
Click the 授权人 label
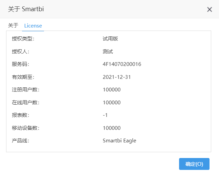[21, 51]
